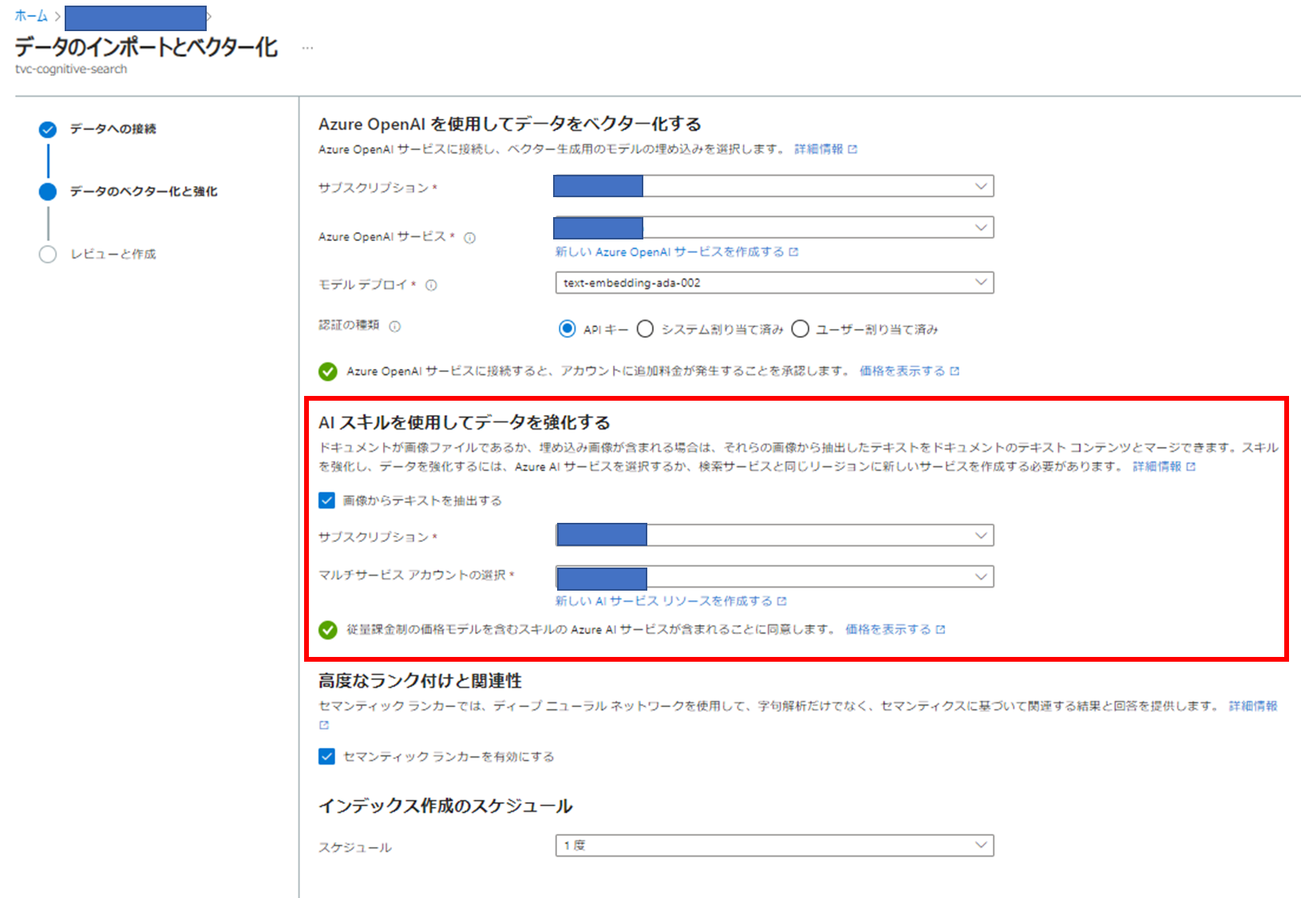Viewport: 1301px width, 898px height.
Task: Open 詳細情報 link for semantic ranker
Action: (1253, 706)
